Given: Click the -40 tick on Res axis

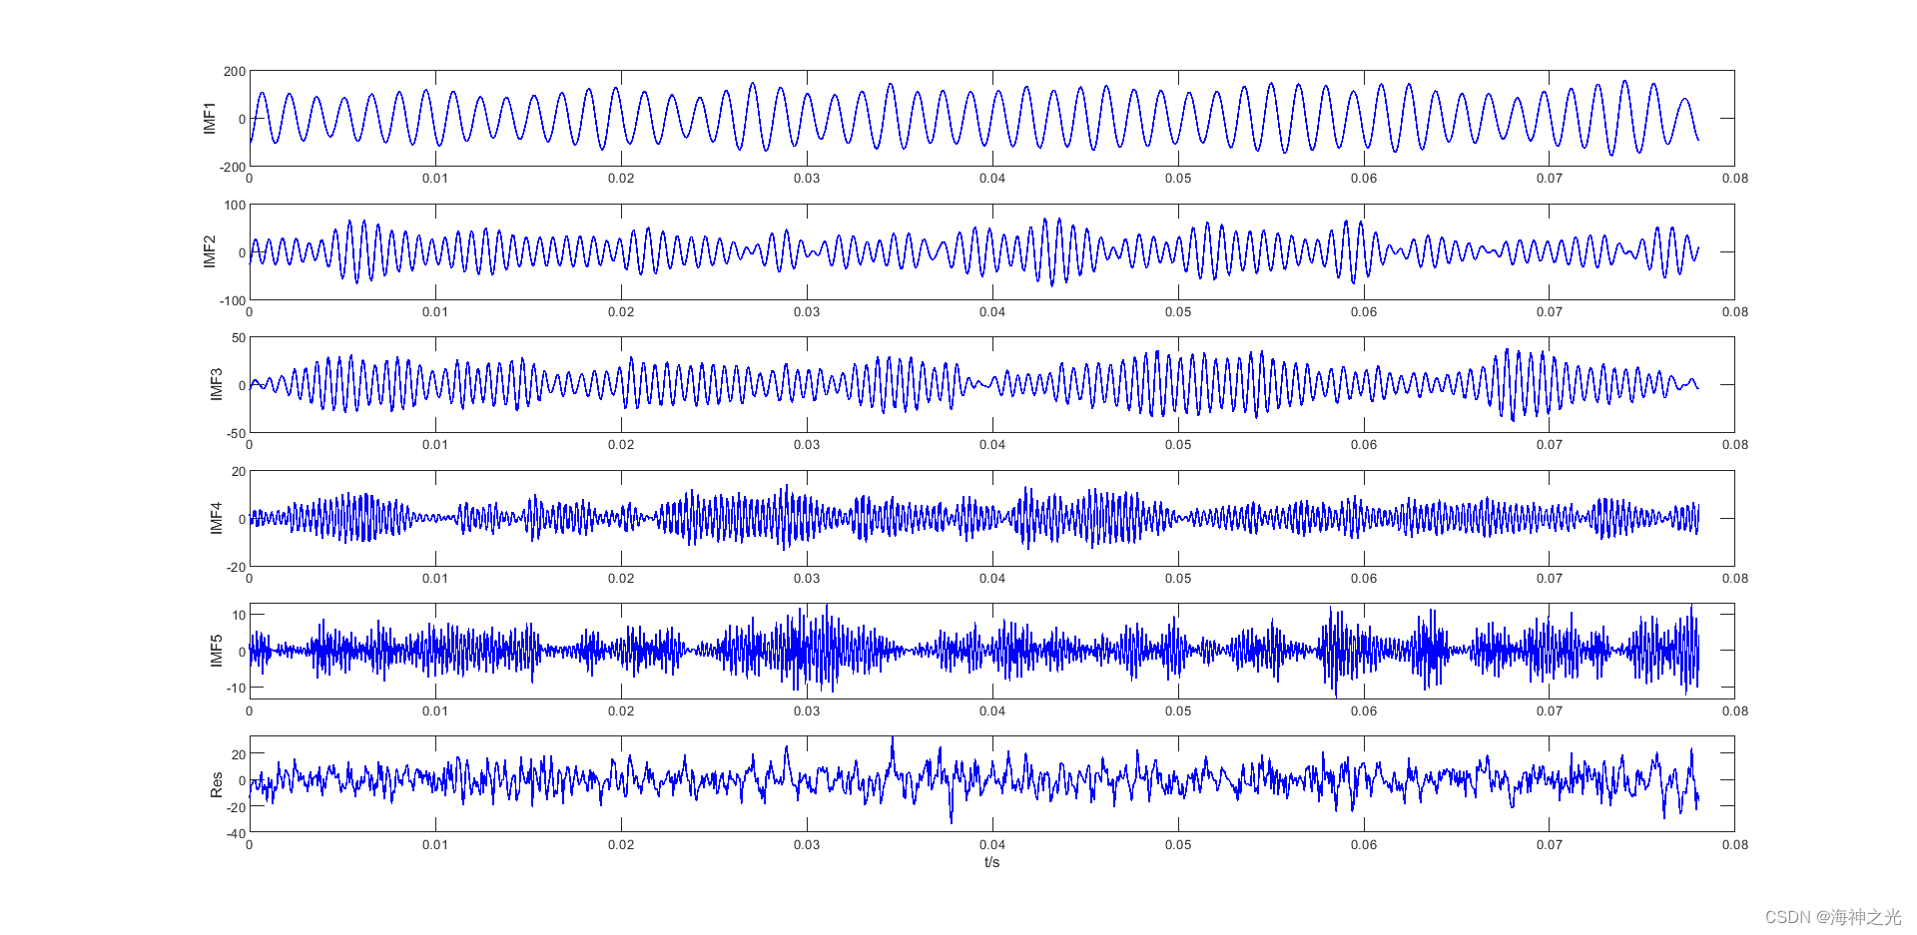Looking at the screenshot, I should 236,833.
